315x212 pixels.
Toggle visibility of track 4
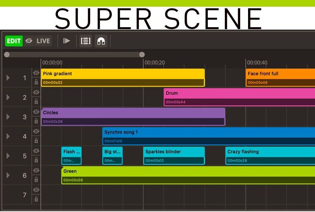click(36, 132)
